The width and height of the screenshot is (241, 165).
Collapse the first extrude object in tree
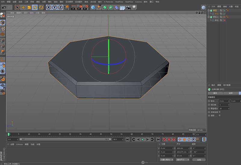(208, 10)
